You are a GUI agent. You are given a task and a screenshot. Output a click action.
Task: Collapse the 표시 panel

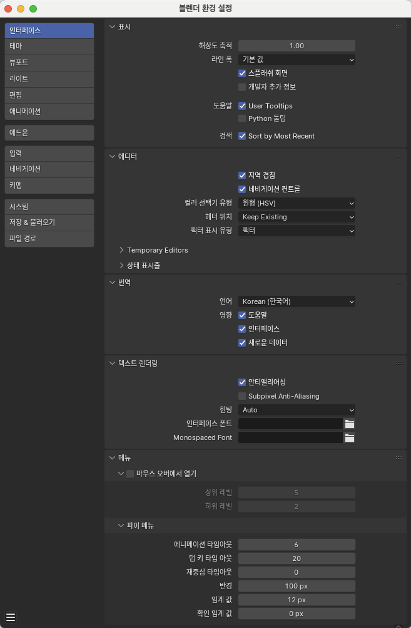pos(112,27)
